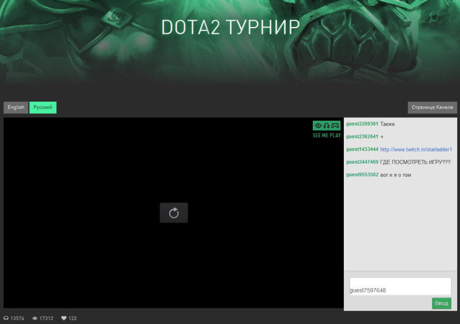Click the DOTA2 ТУРНИР page title
This screenshot has height=324, width=460.
(231, 27)
